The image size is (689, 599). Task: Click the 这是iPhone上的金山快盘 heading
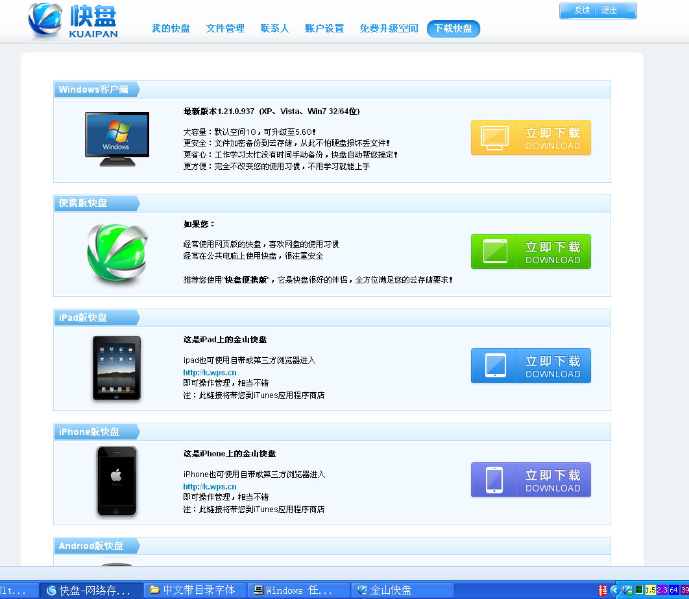[x=230, y=454]
